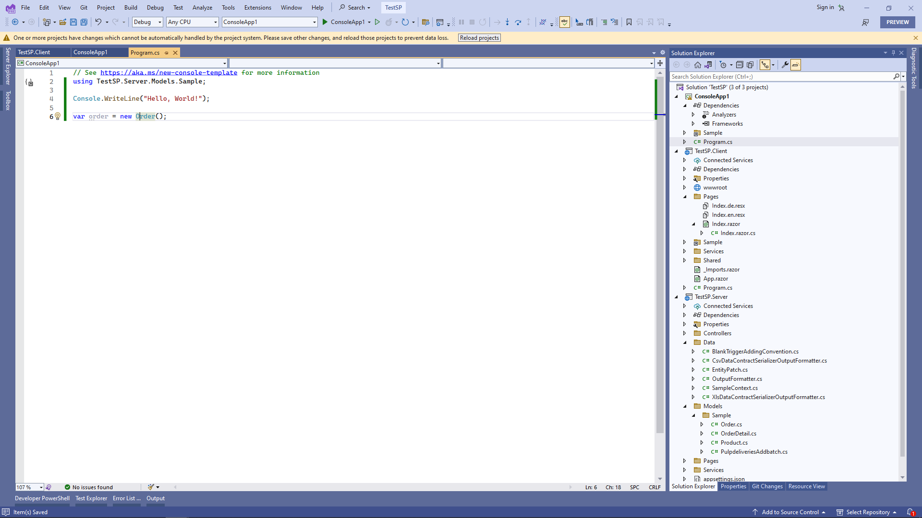Collapse the TestSP.Server project node
Image resolution: width=922 pixels, height=518 pixels.
(676, 297)
